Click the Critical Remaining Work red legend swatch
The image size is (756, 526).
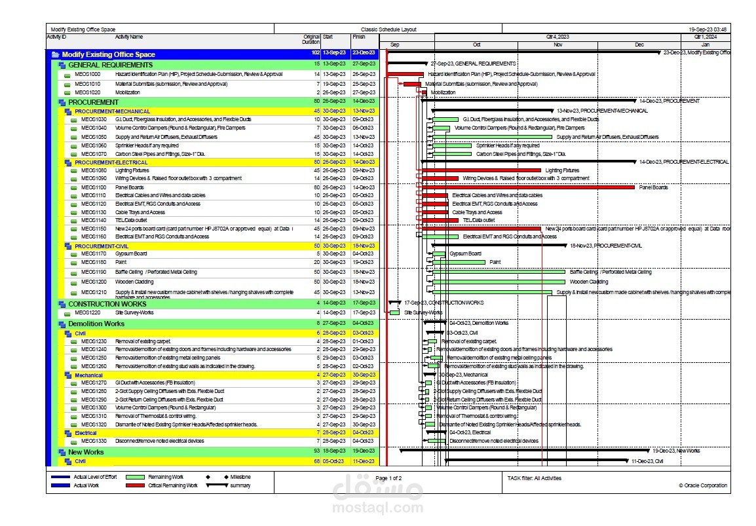tap(135, 485)
